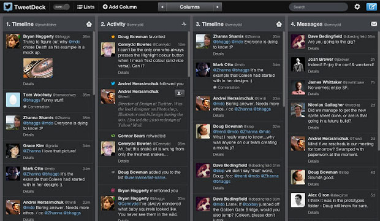
Task: Click the star icon beside Doug Bowman favorited
Action: 113,37
